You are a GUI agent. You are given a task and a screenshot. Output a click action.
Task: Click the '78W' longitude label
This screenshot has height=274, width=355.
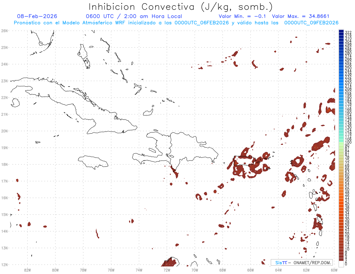tap(83, 270)
